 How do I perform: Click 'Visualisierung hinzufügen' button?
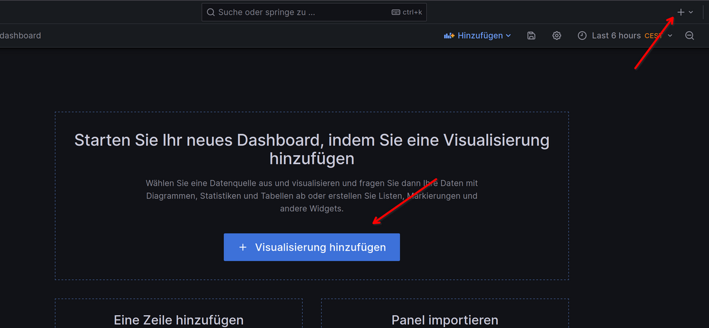[312, 247]
